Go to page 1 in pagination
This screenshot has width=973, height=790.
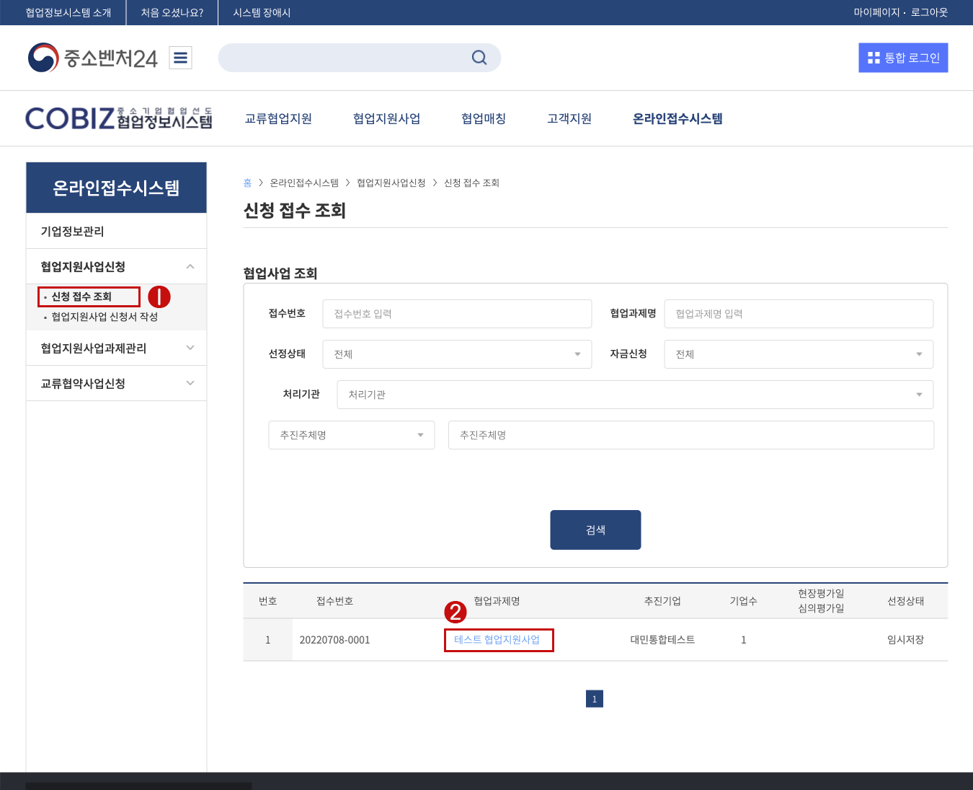pyautogui.click(x=595, y=699)
